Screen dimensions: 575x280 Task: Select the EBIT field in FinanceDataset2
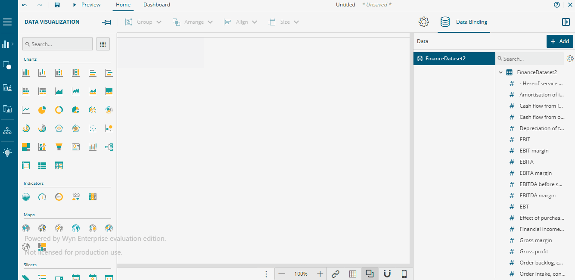524,139
